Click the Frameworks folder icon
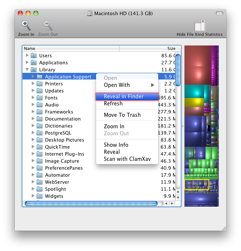 coord(40,112)
